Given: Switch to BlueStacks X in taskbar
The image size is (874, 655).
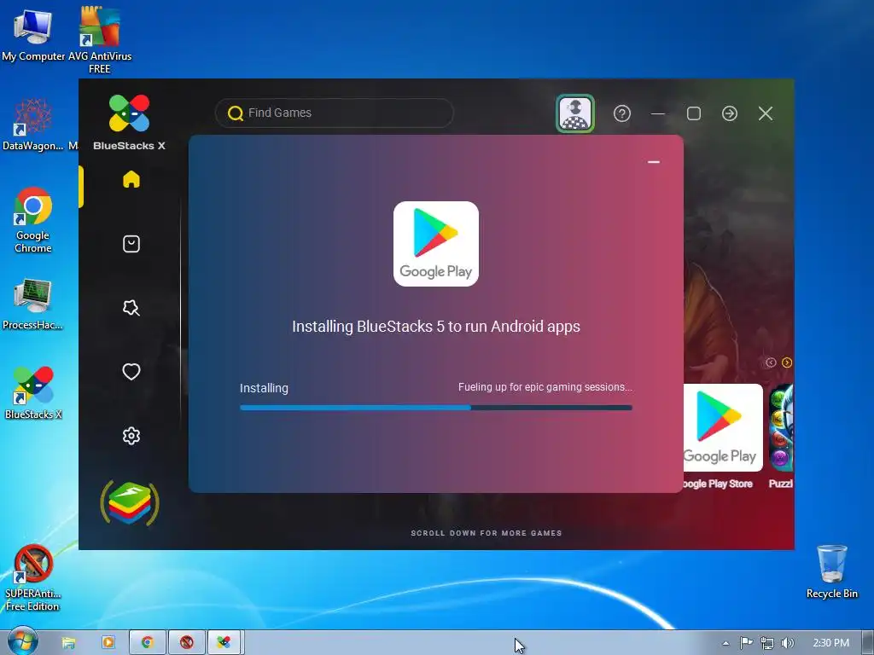Looking at the screenshot, I should [224, 643].
